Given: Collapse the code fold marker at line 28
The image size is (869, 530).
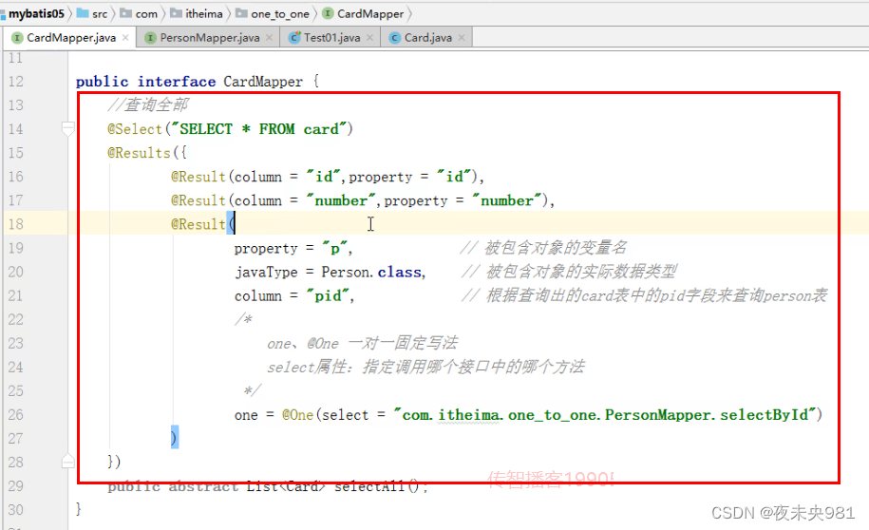Looking at the screenshot, I should tap(67, 461).
